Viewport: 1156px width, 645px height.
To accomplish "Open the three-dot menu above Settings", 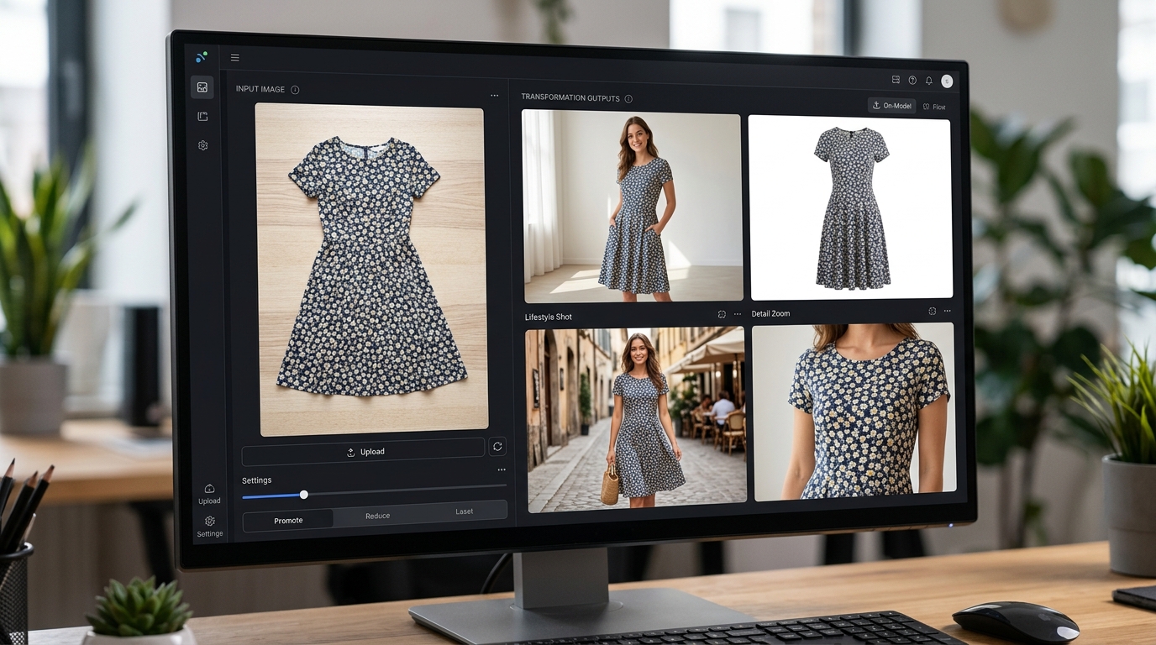I will coord(502,469).
